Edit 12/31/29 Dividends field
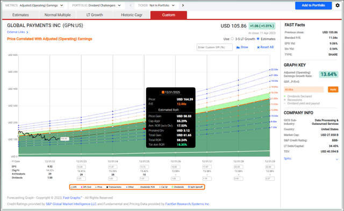This screenshot has height=211, width=344. coord(270,179)
